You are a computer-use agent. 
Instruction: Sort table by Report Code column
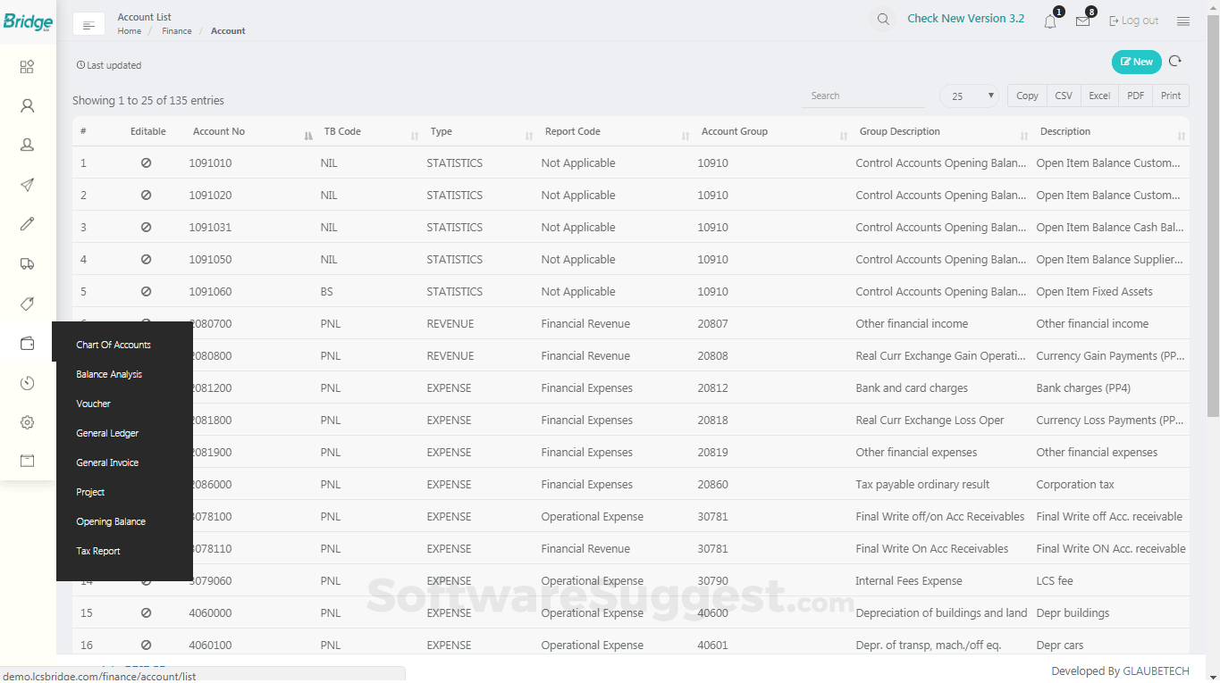[x=573, y=132]
